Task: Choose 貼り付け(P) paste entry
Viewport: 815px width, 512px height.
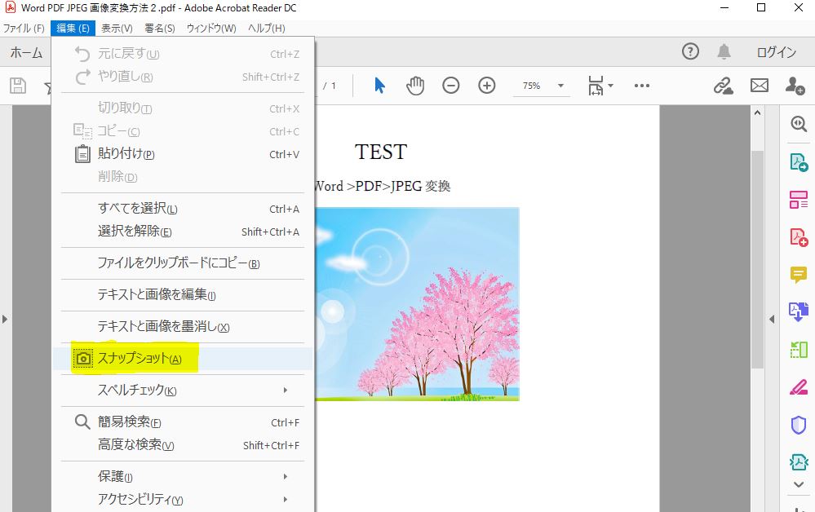Action: pos(183,154)
